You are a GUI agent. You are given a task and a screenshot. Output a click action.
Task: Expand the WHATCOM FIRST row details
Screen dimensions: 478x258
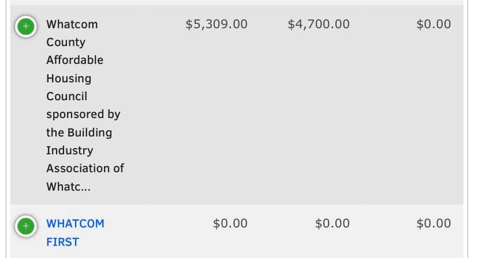tap(25, 225)
